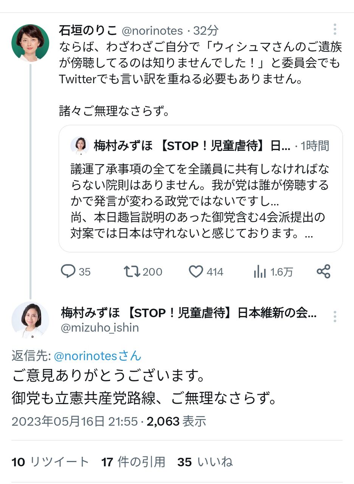Open the @norinotesさん reply-to link
Image resolution: width=354 pixels, height=484 pixels.
(98, 356)
